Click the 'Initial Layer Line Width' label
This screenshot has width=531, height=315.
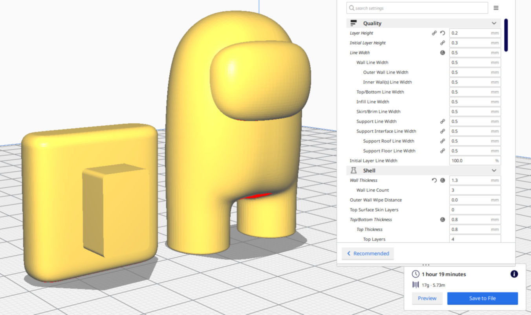click(x=374, y=161)
